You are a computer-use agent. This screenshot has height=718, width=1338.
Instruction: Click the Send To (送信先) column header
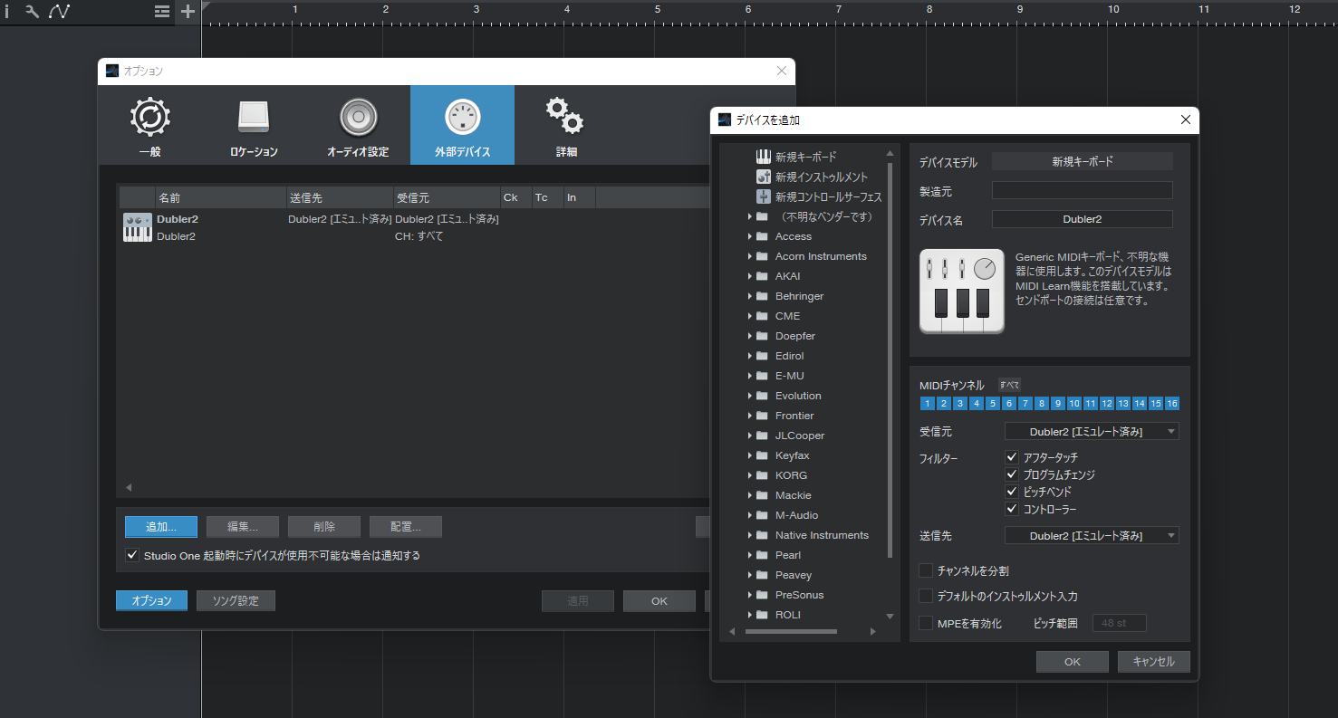(340, 197)
